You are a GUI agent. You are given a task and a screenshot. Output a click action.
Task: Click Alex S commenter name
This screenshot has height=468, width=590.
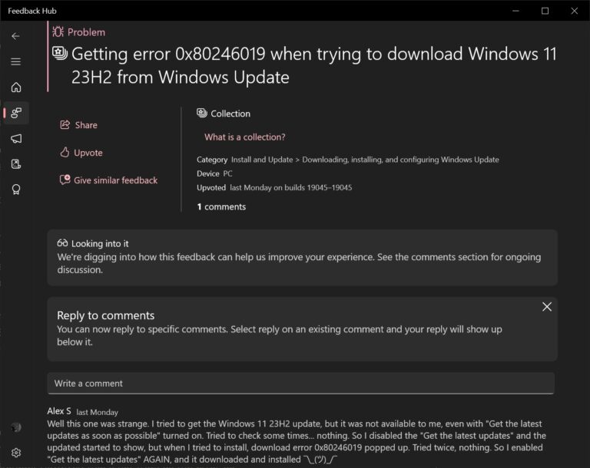[x=59, y=411]
